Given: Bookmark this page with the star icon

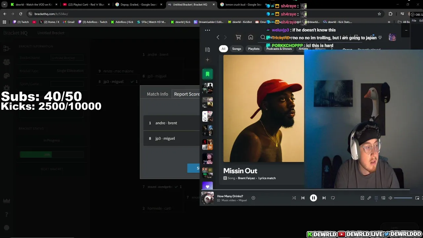Looking at the screenshot, I should click(x=379, y=14).
